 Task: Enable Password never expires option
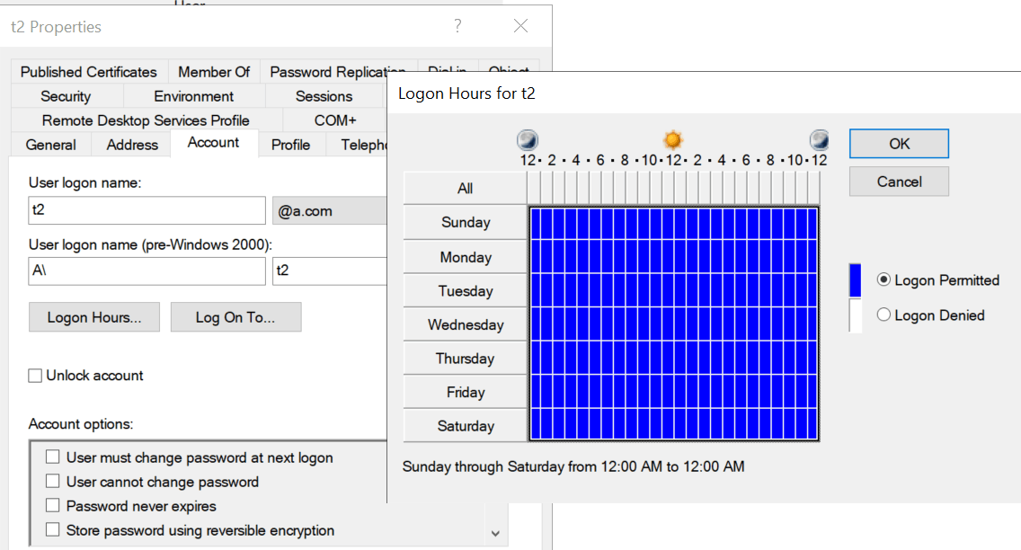[x=53, y=505]
